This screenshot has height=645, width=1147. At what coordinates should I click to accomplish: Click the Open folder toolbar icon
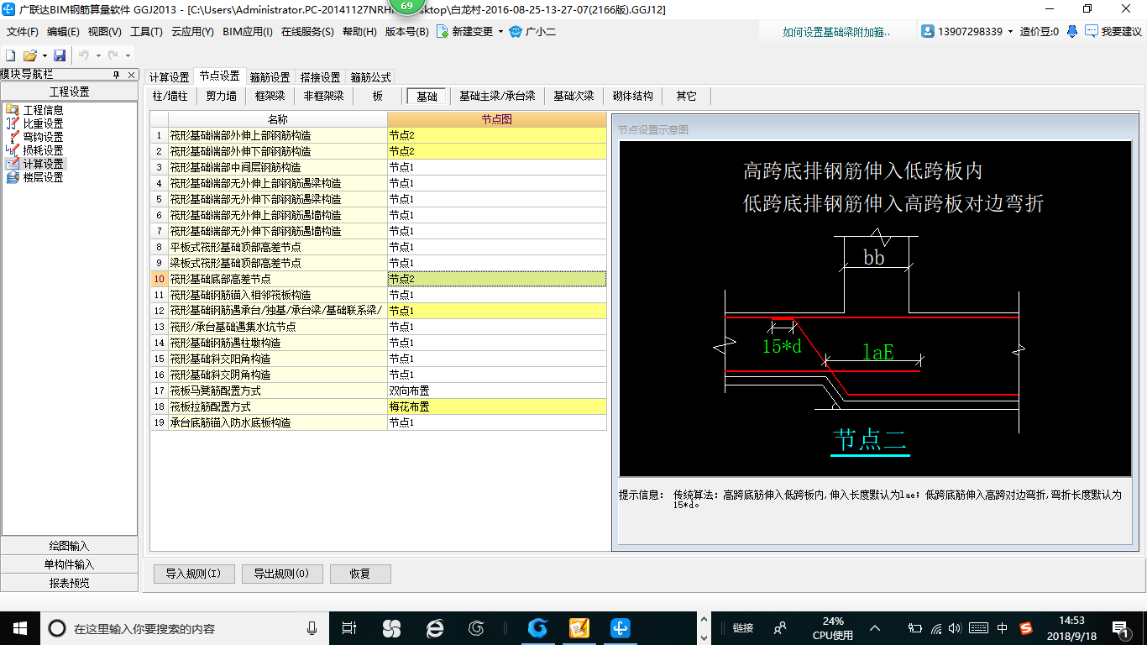[x=30, y=55]
